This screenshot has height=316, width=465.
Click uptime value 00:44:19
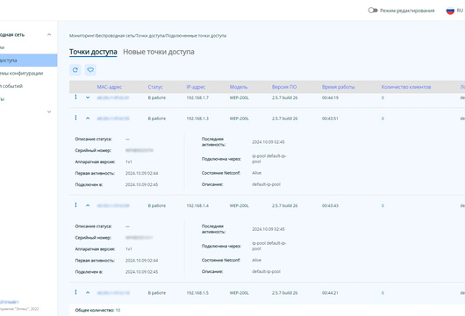point(330,97)
